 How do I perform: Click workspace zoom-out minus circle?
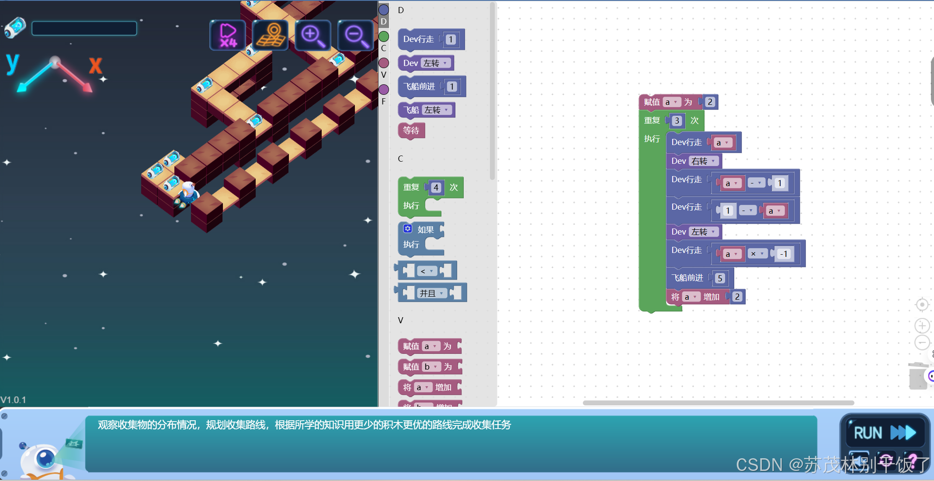tap(922, 343)
